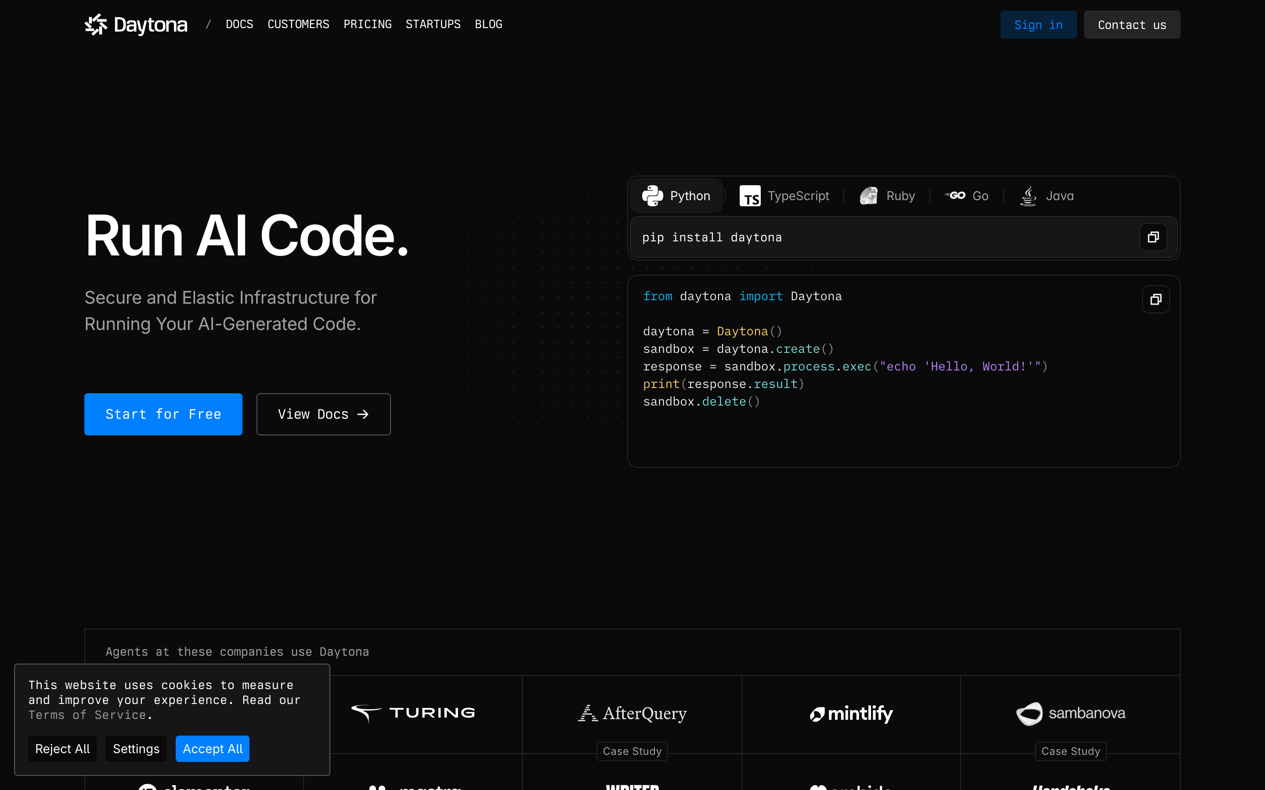Click the Contact us button
1265x790 pixels.
pos(1132,25)
